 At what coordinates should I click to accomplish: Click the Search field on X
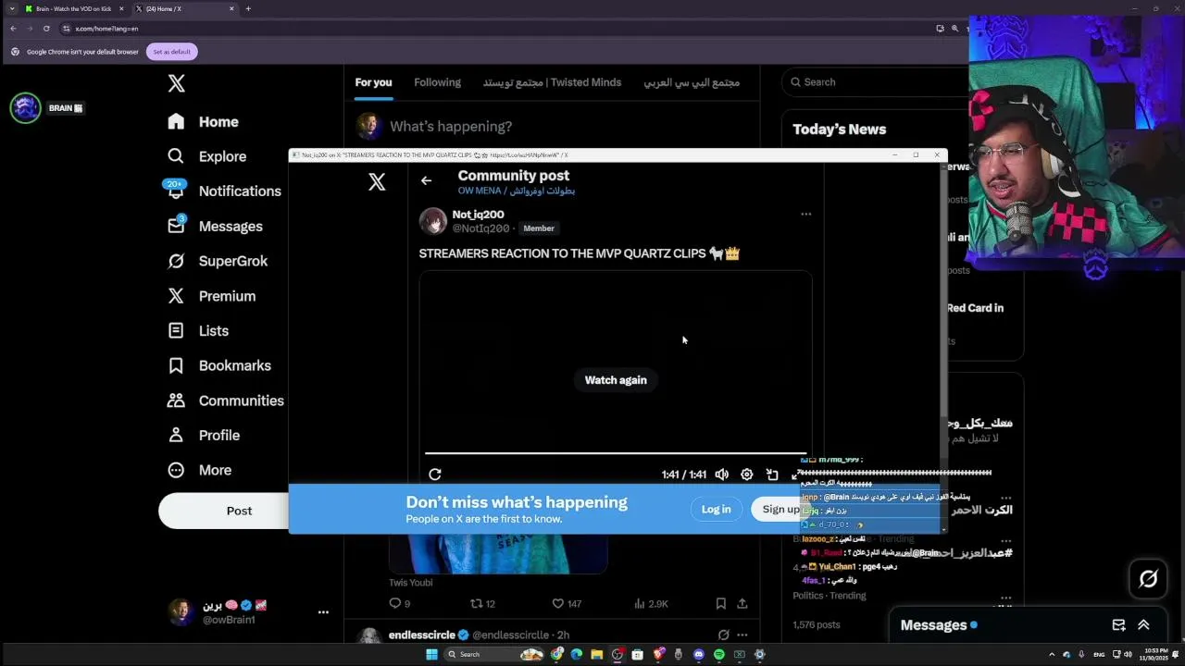coord(875,82)
